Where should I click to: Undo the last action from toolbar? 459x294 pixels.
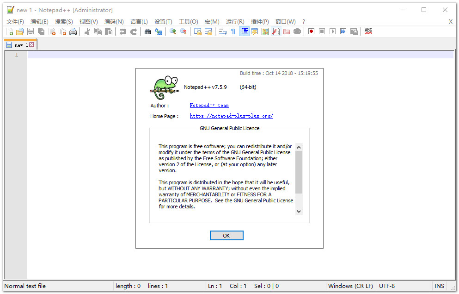coord(123,31)
